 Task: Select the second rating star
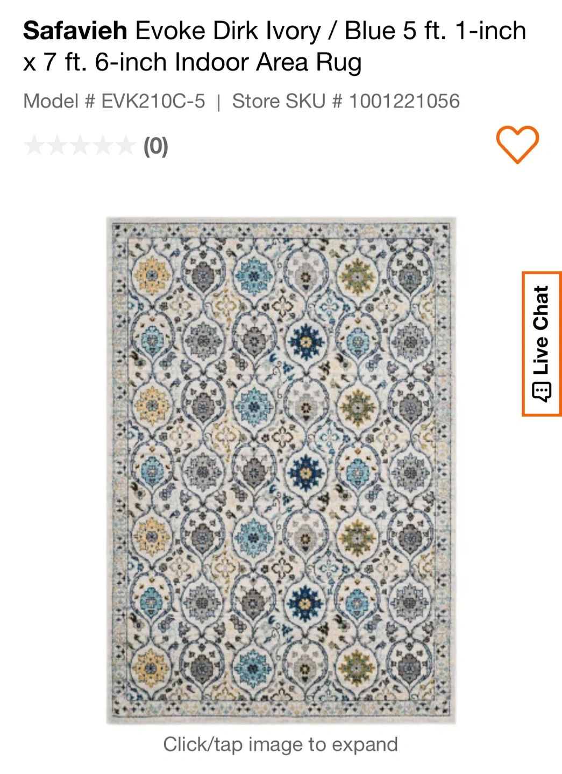[57, 146]
